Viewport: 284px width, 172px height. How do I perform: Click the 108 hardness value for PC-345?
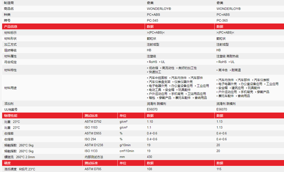pos(150,169)
